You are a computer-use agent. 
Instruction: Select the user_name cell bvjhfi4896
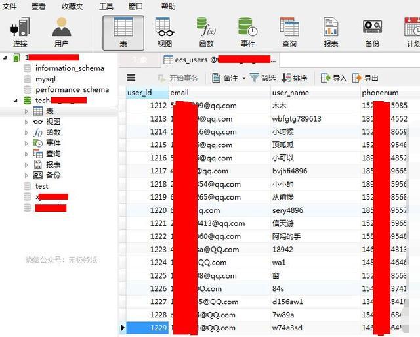click(315, 171)
